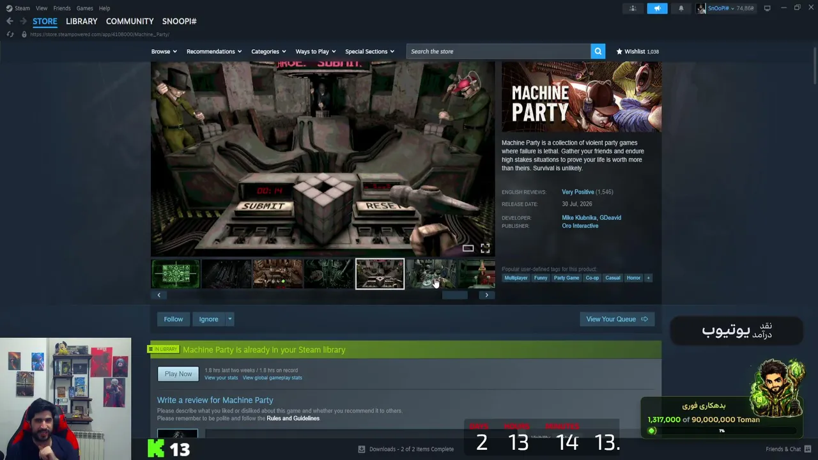Image resolution: width=818 pixels, height=460 pixels.
Task: Click the store search magnifier button
Action: coord(598,51)
